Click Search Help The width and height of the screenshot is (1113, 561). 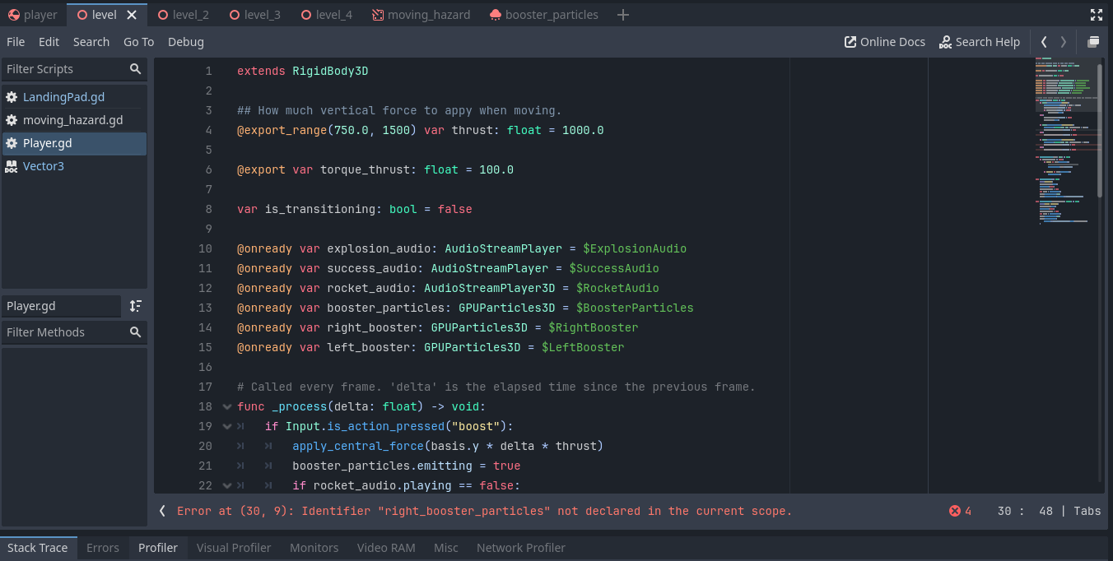pyautogui.click(x=980, y=41)
